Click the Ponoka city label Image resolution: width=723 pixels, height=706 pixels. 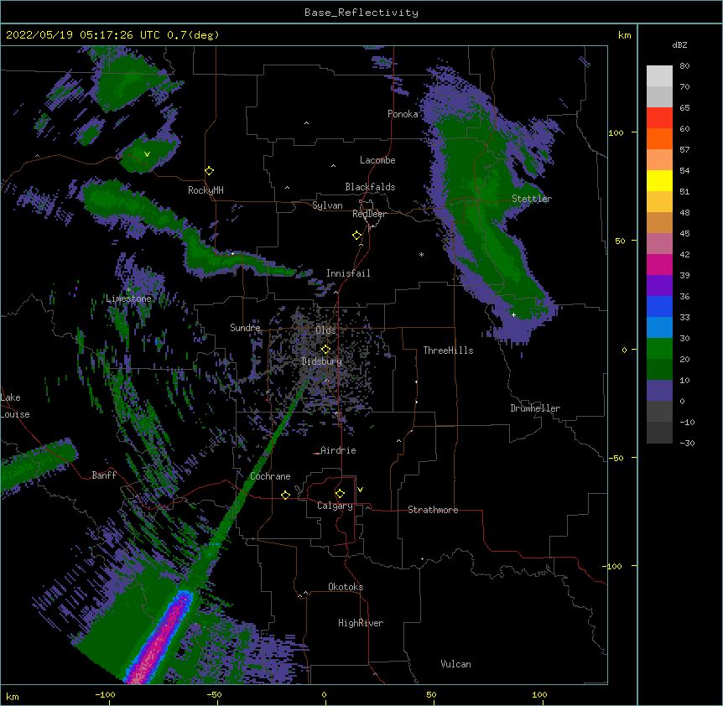[x=403, y=114]
